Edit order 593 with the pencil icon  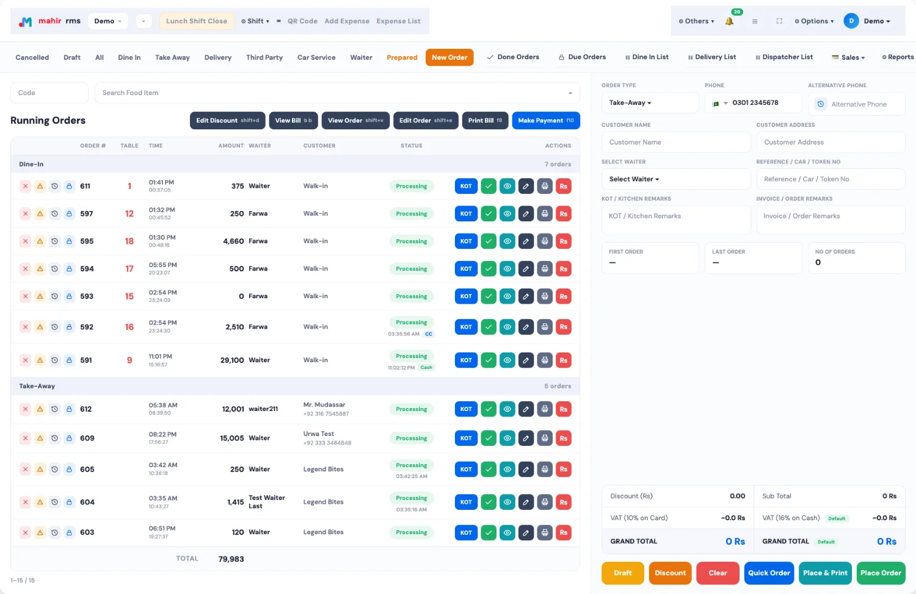coord(526,296)
